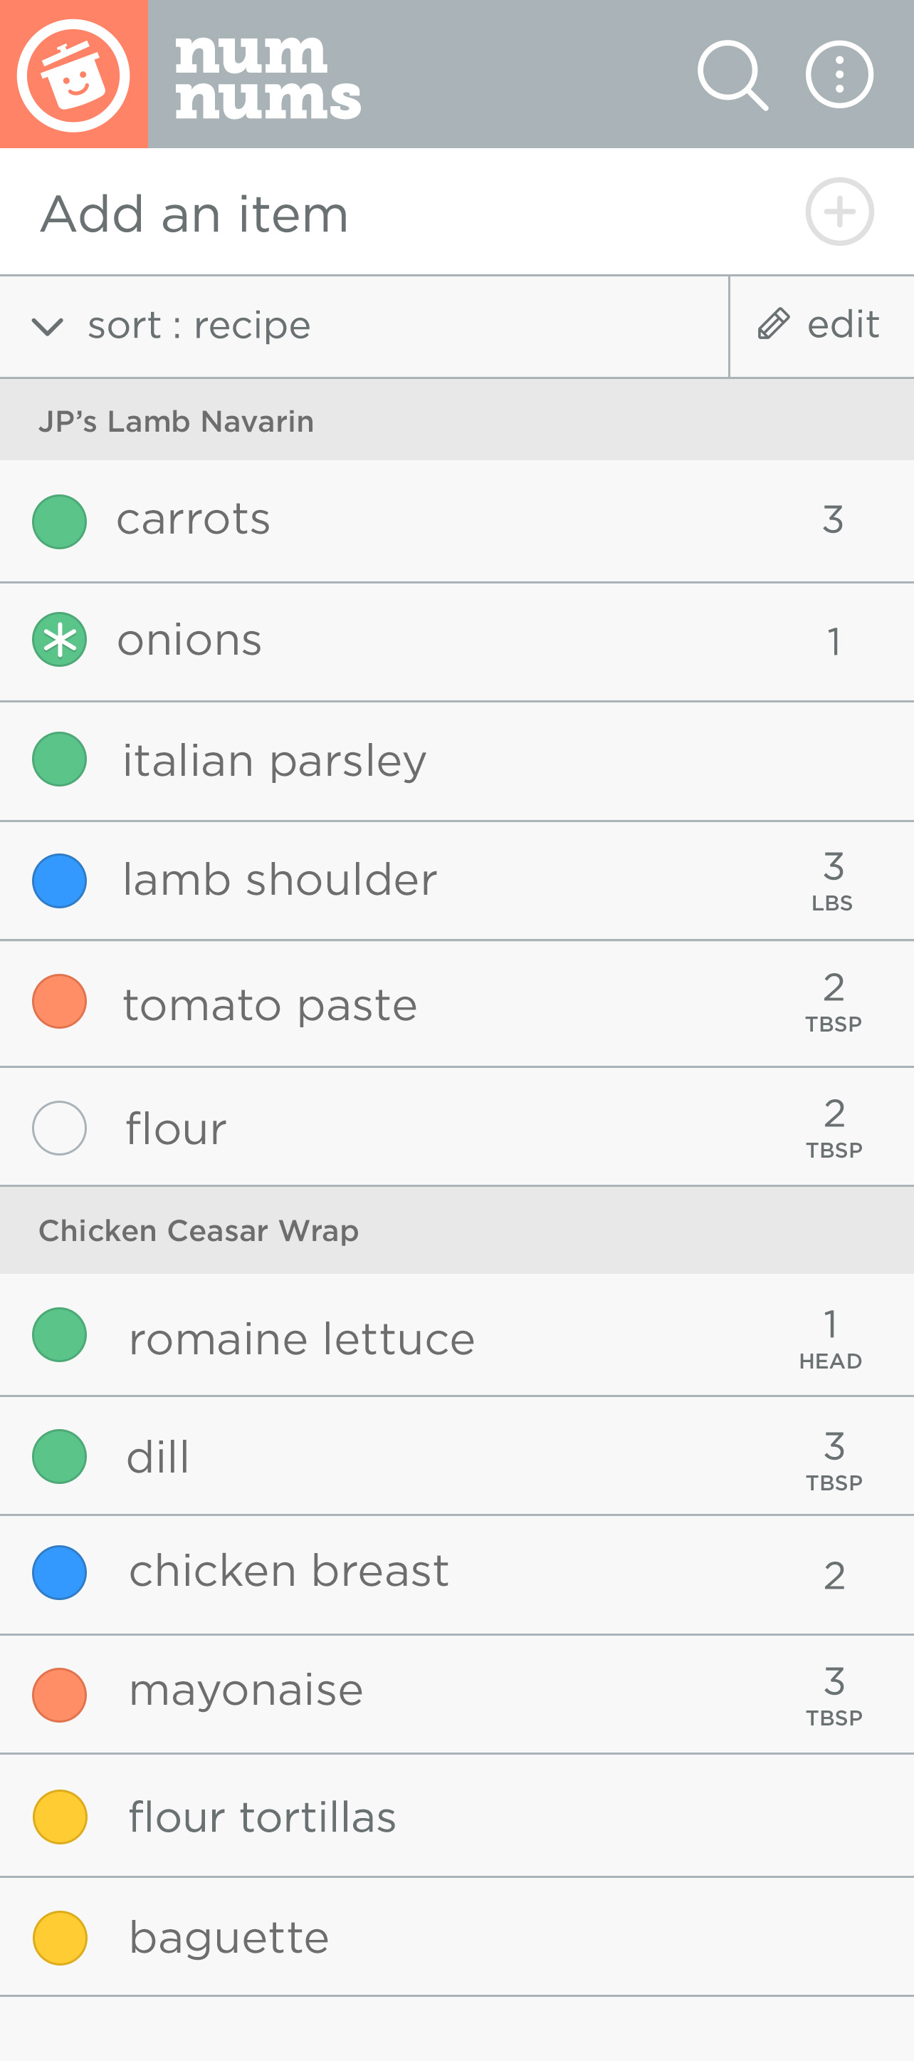Select the romaine lettuce list item

point(302,1339)
